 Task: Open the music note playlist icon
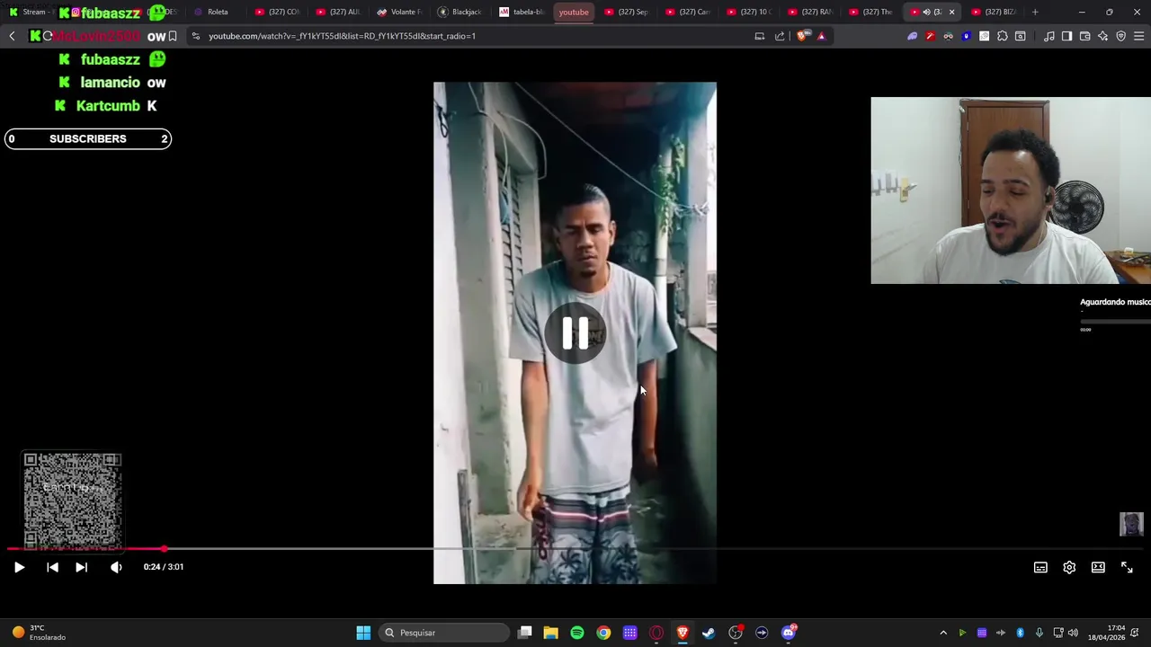pyautogui.click(x=1048, y=36)
